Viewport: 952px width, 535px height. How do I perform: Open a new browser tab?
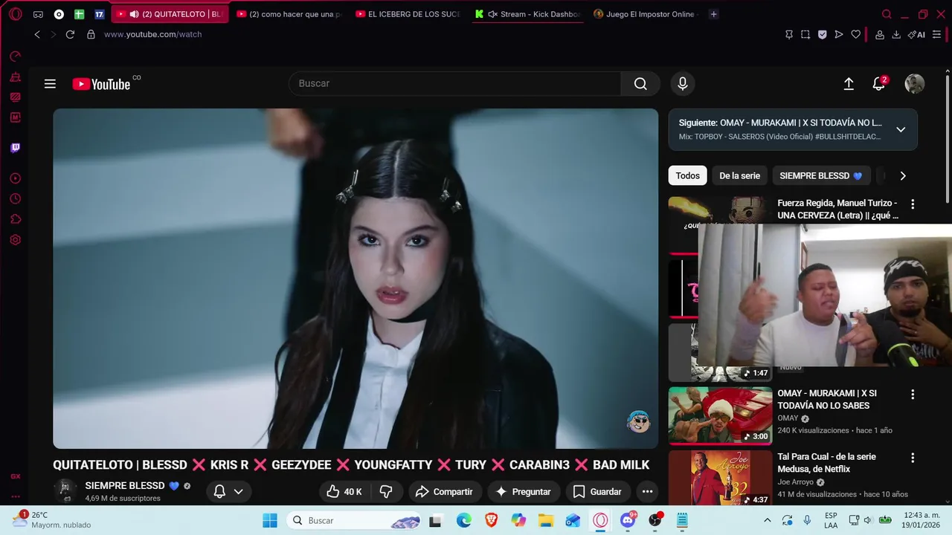coord(713,14)
